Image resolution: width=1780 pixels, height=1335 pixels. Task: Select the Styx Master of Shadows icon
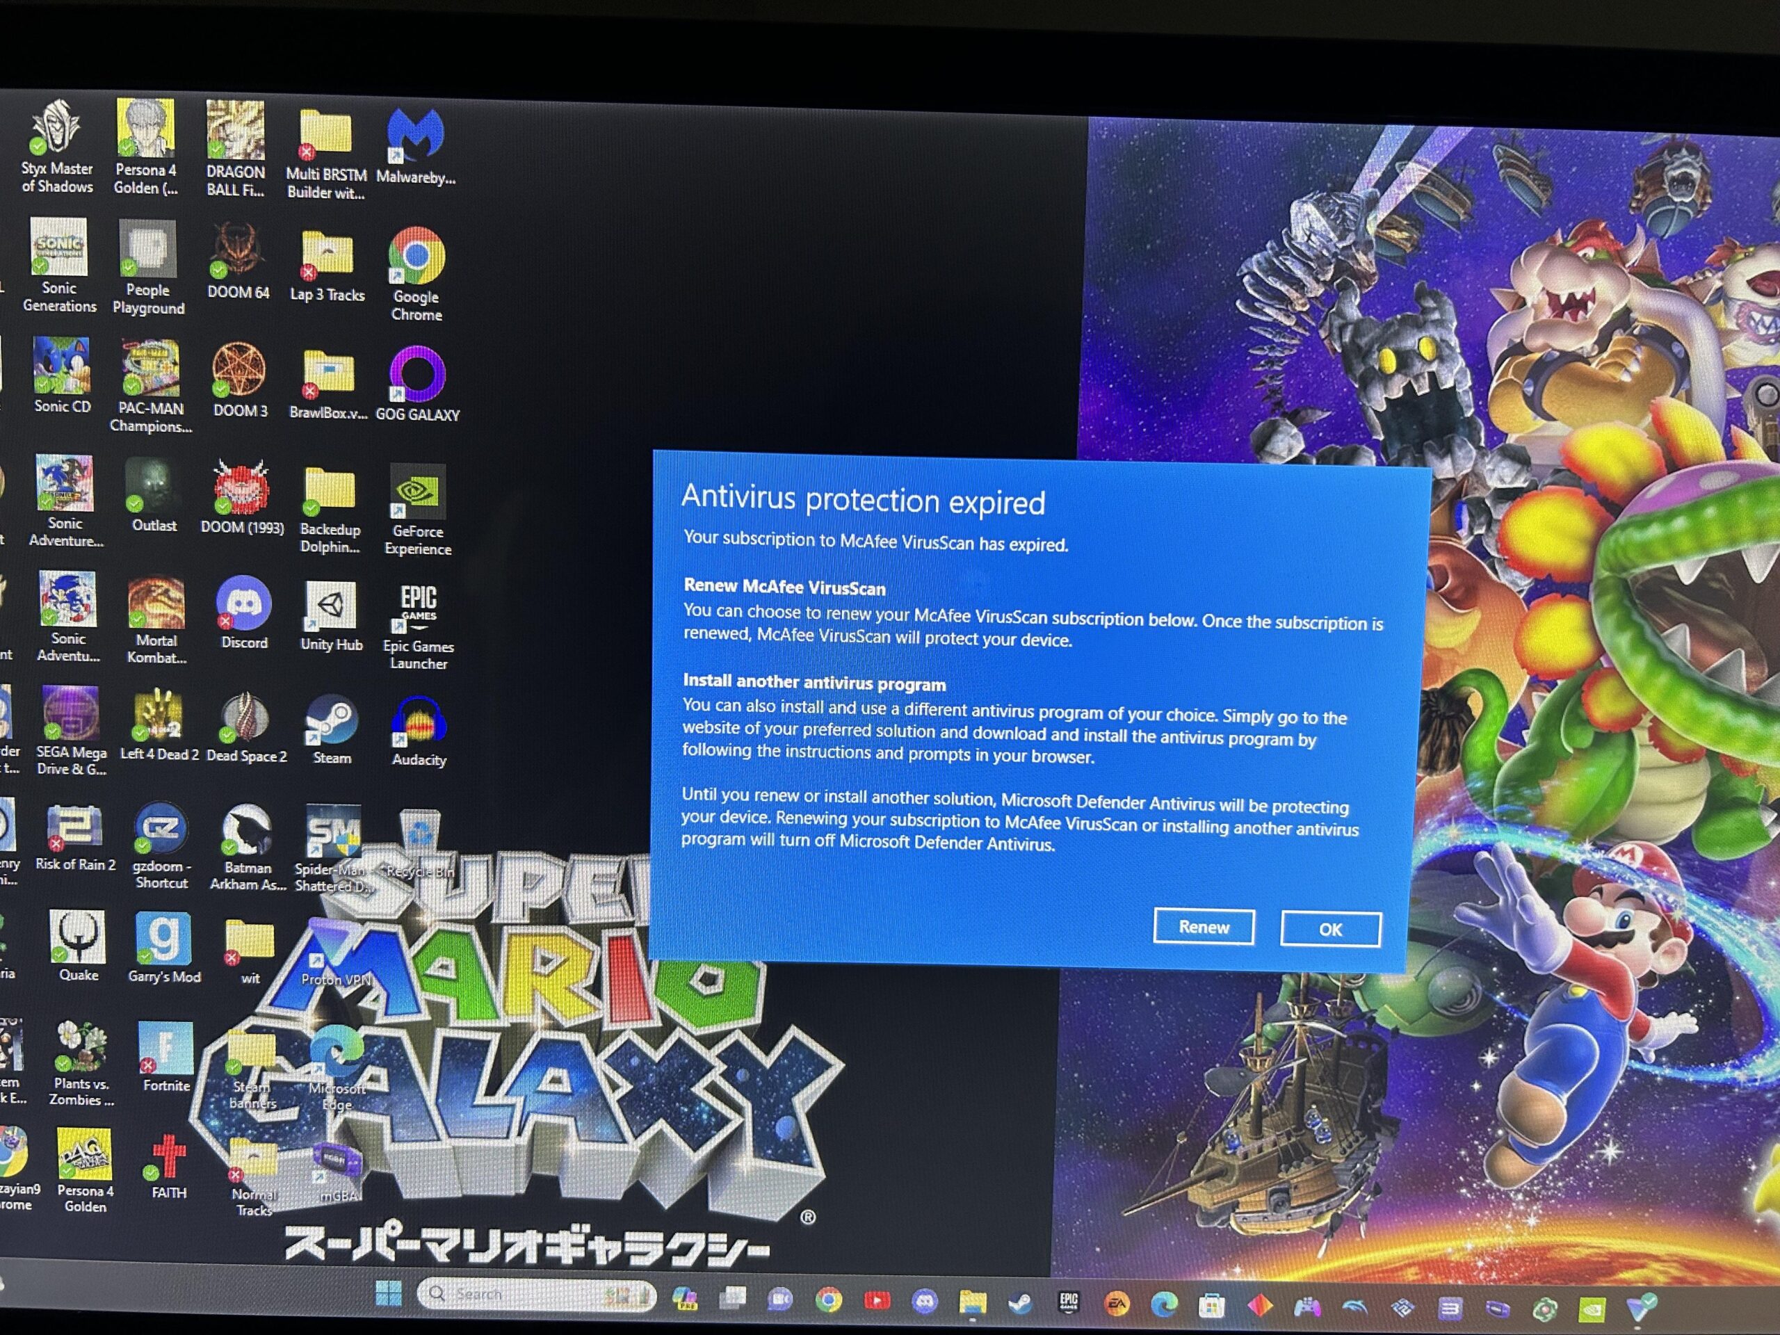[57, 147]
